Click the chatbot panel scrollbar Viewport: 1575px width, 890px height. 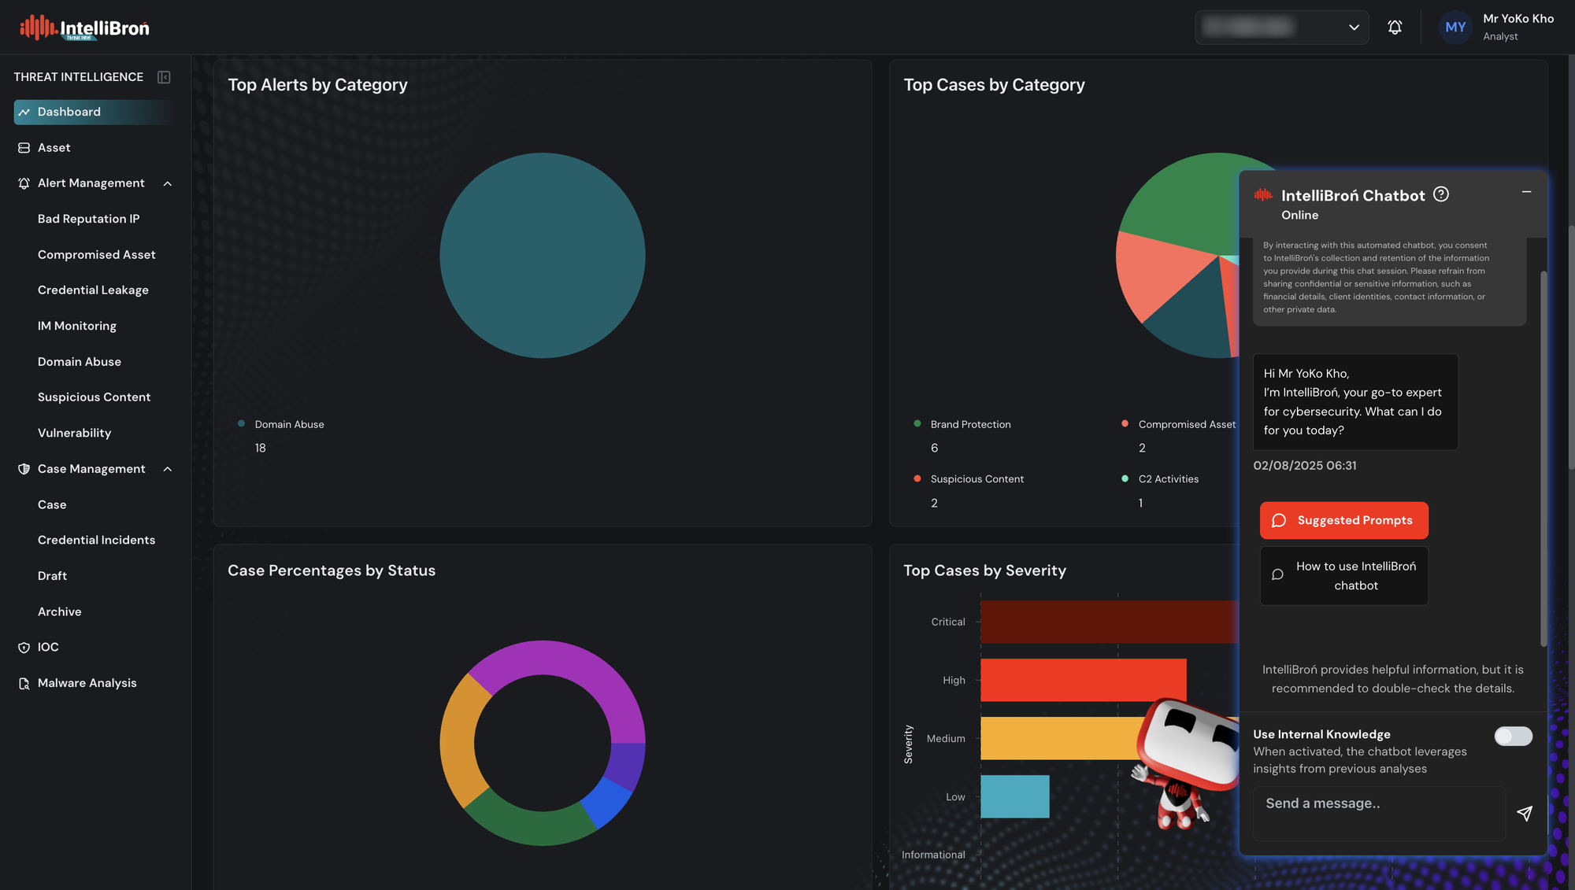[1543, 458]
